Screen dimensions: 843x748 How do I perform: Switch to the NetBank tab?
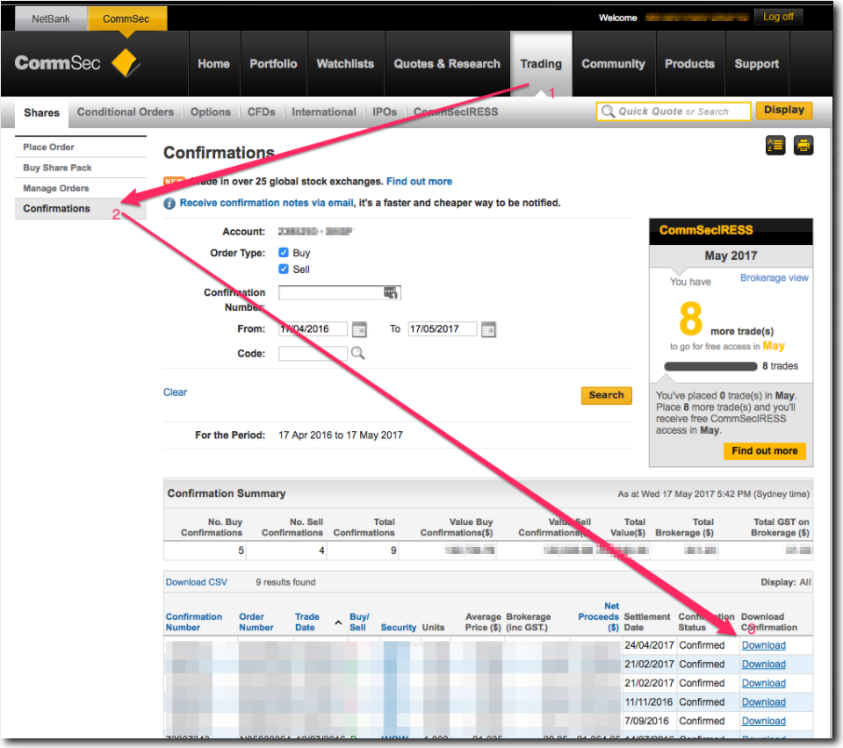pos(51,18)
